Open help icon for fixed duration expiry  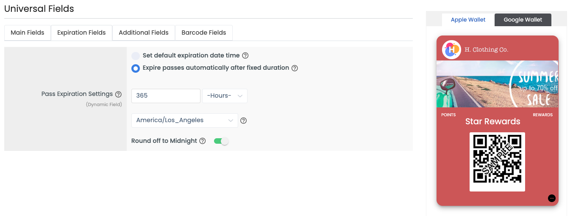point(295,68)
